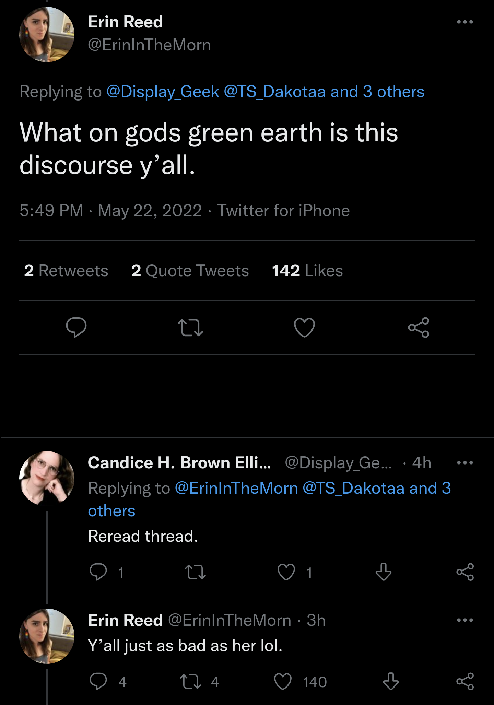The height and width of the screenshot is (705, 494).
Task: Like the "Y'all just as bad" reply
Action: [283, 681]
